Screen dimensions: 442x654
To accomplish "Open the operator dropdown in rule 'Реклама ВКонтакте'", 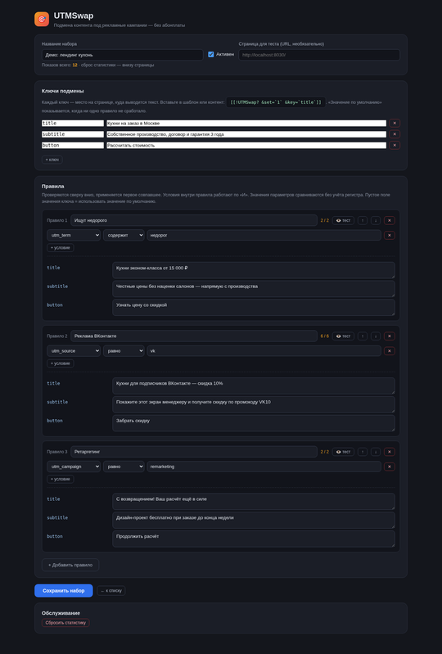I will point(124,351).
